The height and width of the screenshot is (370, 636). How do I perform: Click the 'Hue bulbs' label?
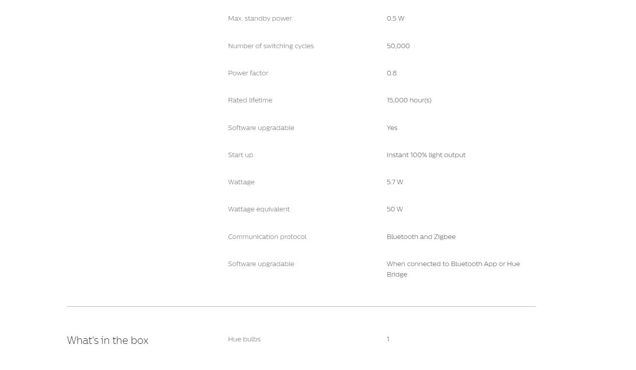pos(244,339)
